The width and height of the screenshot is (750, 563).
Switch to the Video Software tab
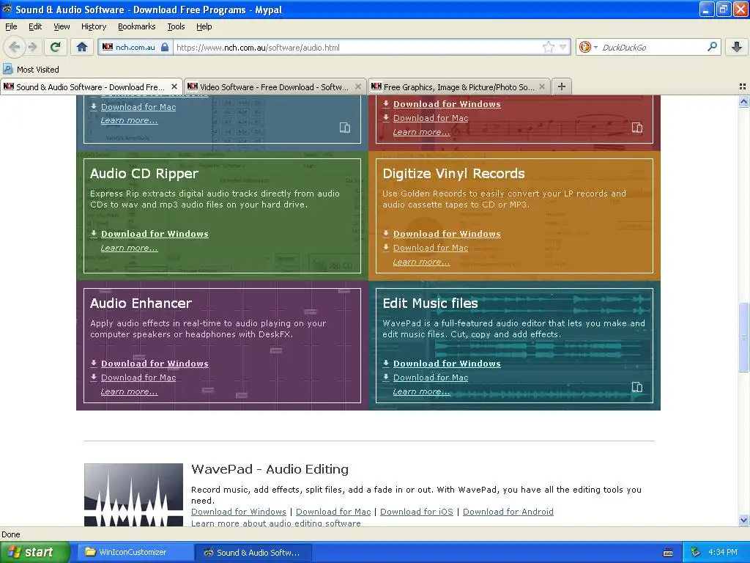(x=275, y=87)
